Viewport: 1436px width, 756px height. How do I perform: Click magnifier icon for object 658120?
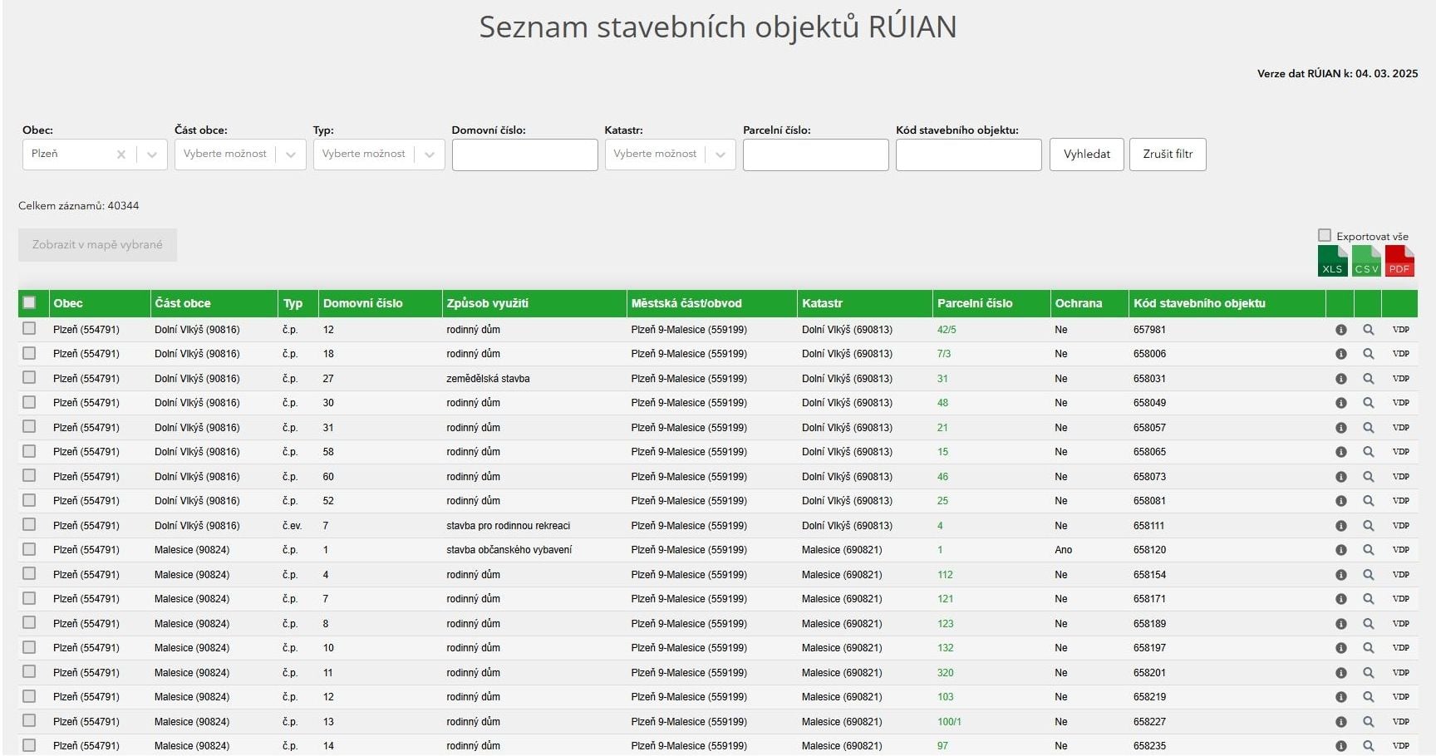(1368, 550)
